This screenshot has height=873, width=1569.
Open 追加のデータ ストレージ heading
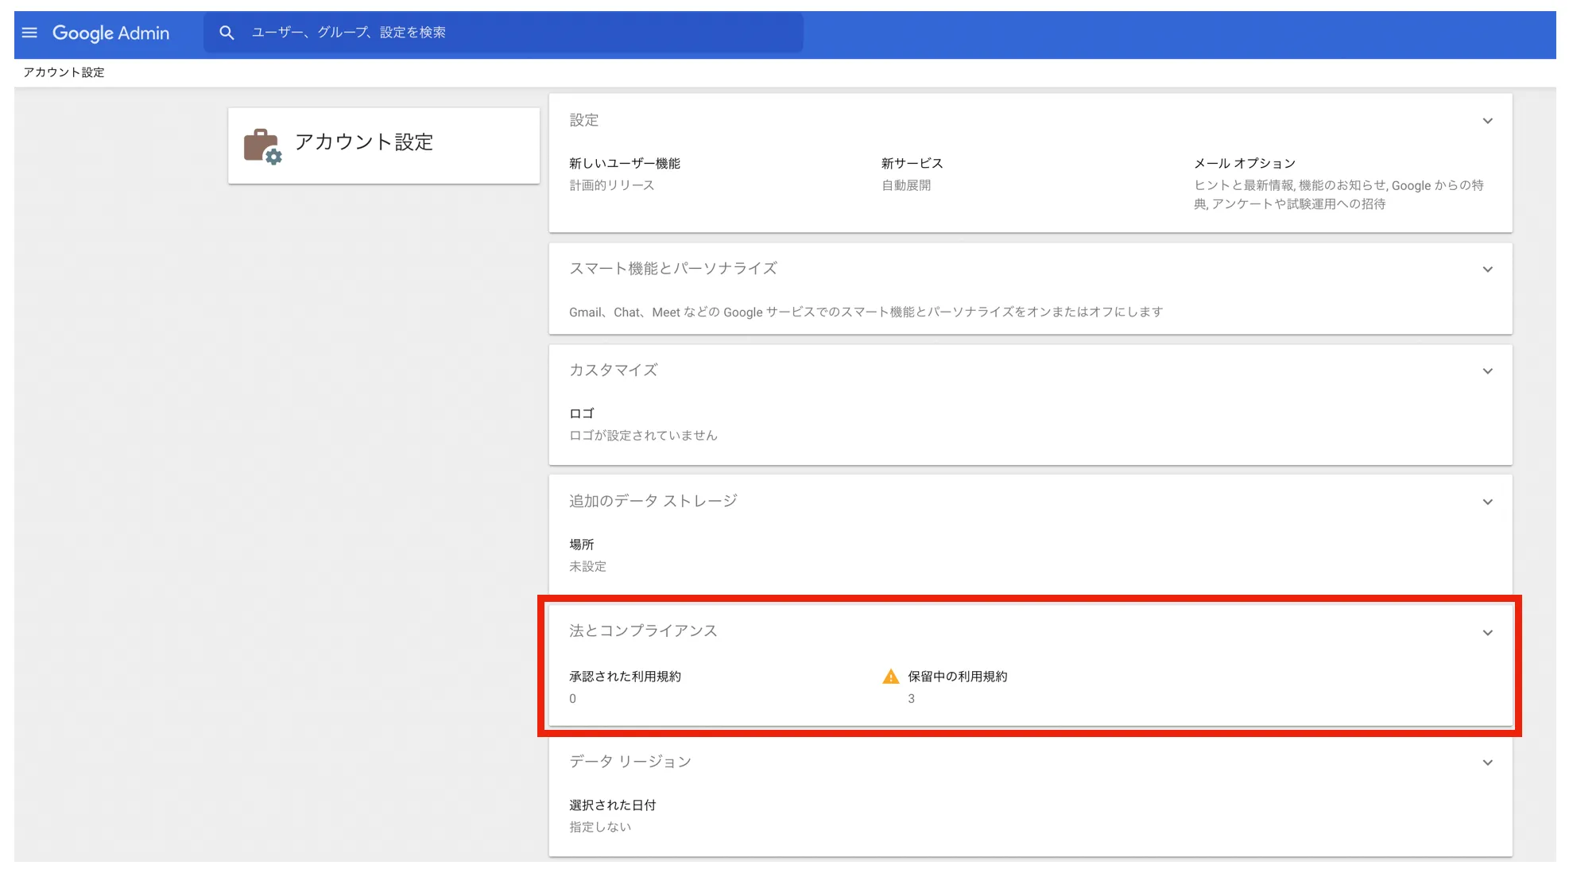pyautogui.click(x=653, y=501)
